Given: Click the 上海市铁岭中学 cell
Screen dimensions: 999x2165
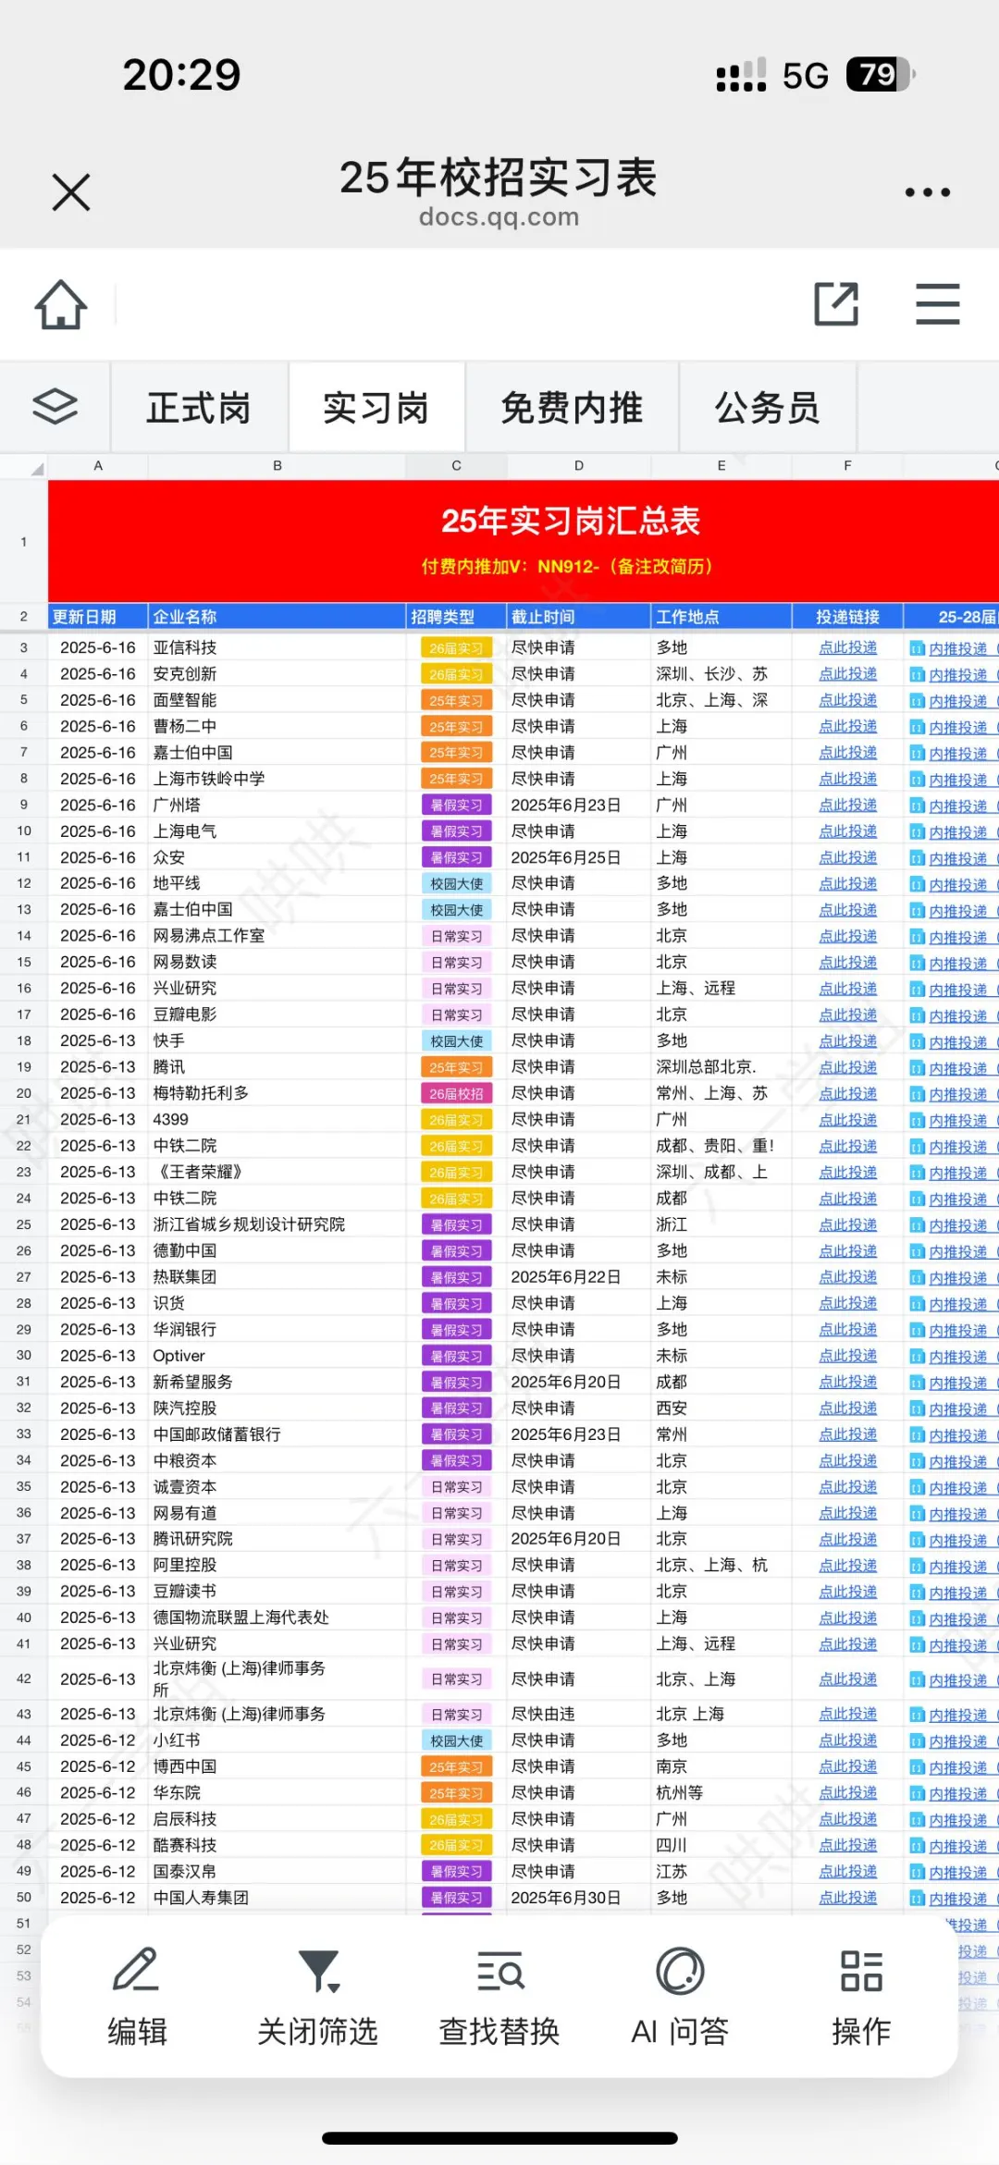Looking at the screenshot, I should point(277,779).
